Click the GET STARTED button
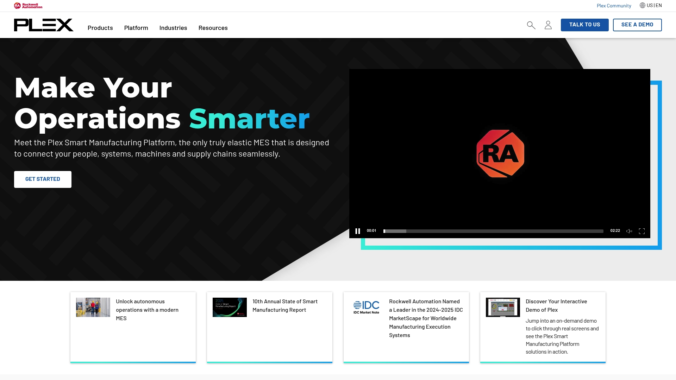 point(43,179)
